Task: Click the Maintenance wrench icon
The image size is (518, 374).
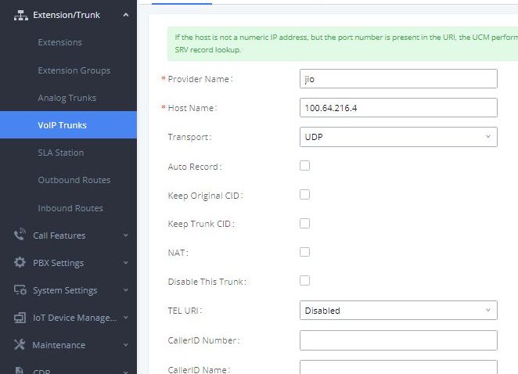Action: (x=20, y=345)
